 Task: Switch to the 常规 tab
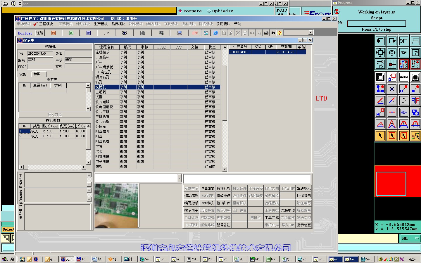tap(23, 75)
